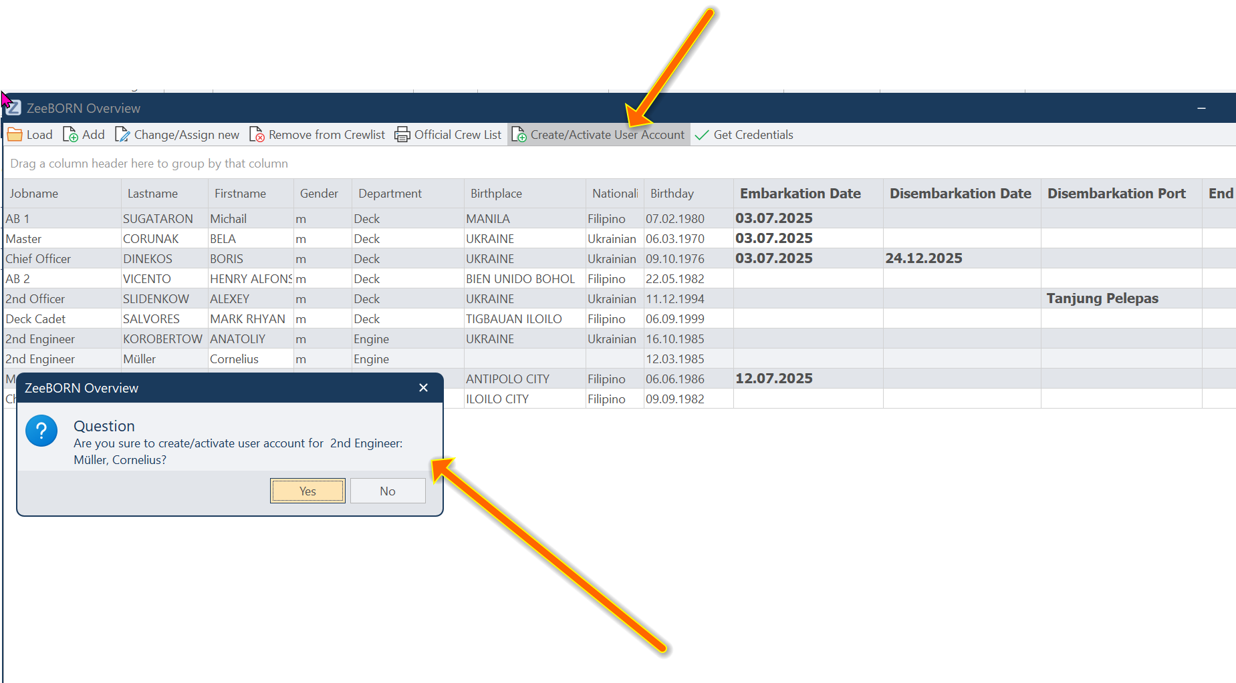This screenshot has height=683, width=1236.
Task: Click birthplace BIEN UNIDO BOHOL cell
Action: click(525, 278)
